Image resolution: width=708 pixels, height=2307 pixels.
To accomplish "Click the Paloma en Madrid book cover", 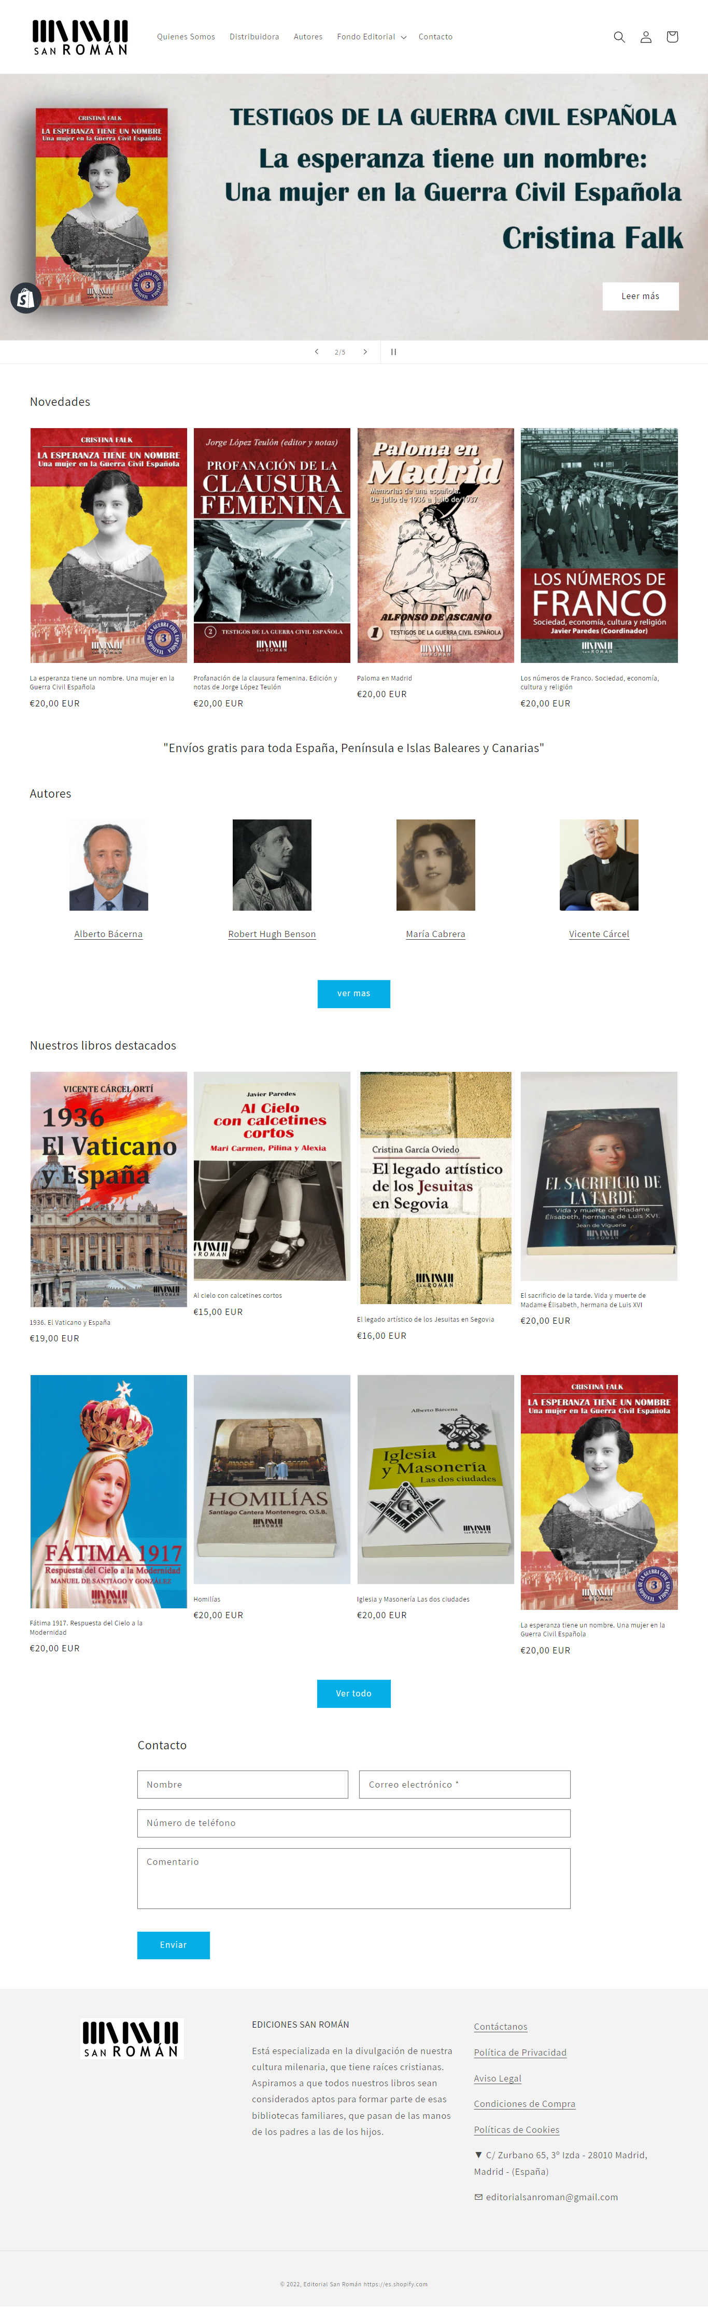I will (x=436, y=545).
